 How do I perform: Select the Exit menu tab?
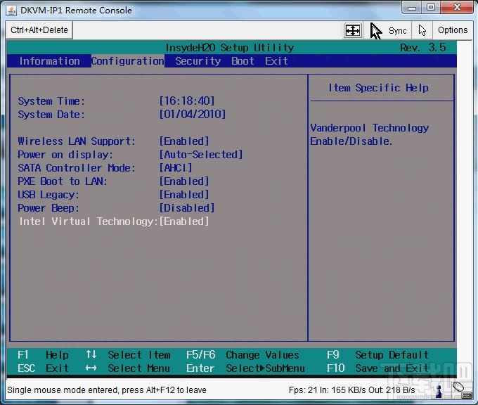pos(276,61)
